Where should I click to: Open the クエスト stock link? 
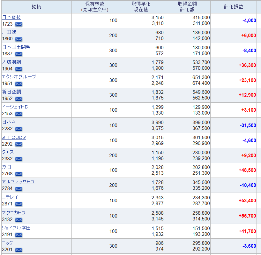point(10,152)
